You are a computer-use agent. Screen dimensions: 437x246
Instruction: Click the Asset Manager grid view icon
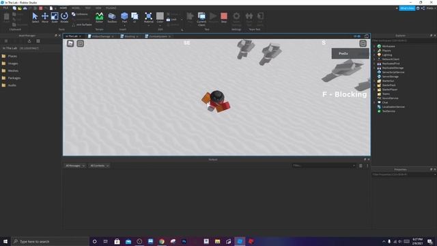pos(38,41)
